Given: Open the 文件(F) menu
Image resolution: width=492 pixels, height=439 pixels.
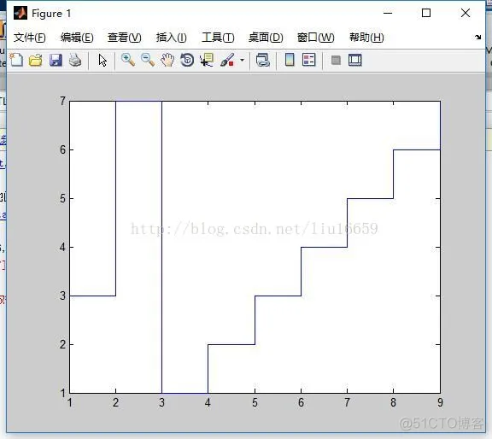Looking at the screenshot, I should (30, 38).
